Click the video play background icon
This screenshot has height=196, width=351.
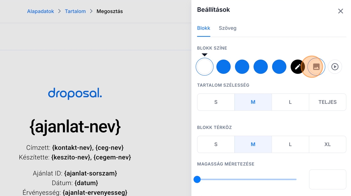tap(335, 67)
